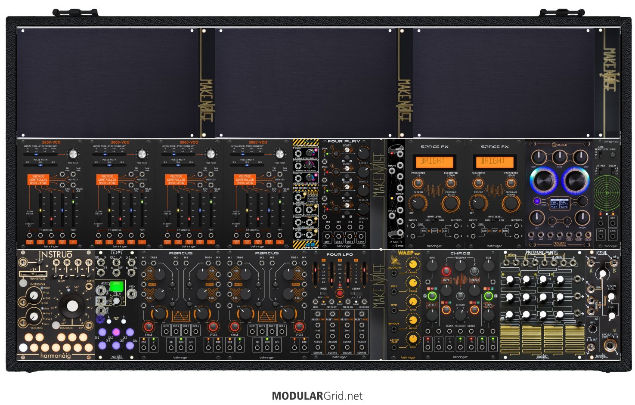Turn the Level knob on Wasp VCF
This screenshot has width=635, height=405.
[413, 265]
